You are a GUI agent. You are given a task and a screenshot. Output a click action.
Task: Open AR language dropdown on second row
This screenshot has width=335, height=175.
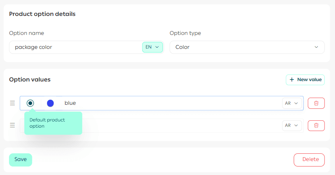291,125
